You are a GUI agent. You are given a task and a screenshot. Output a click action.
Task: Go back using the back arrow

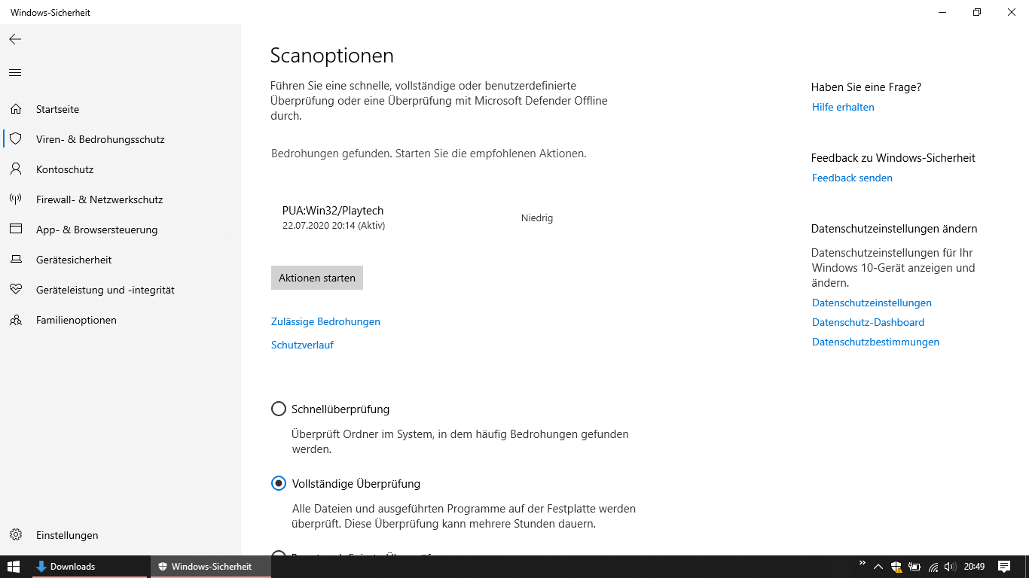15,39
